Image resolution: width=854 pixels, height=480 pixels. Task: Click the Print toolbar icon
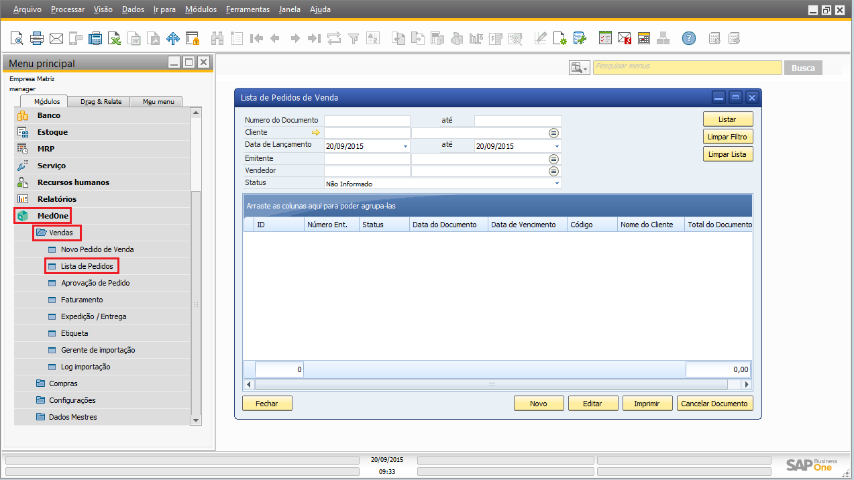pos(37,38)
